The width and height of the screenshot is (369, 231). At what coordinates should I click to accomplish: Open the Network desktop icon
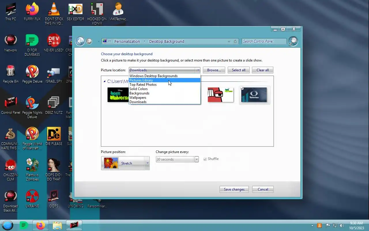[x=11, y=43]
